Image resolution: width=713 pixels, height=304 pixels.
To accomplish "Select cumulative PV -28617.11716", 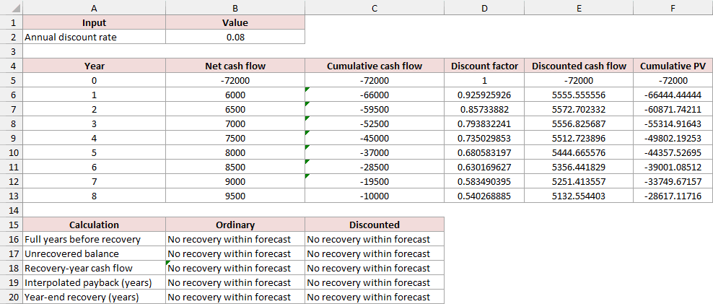I will [673, 196].
